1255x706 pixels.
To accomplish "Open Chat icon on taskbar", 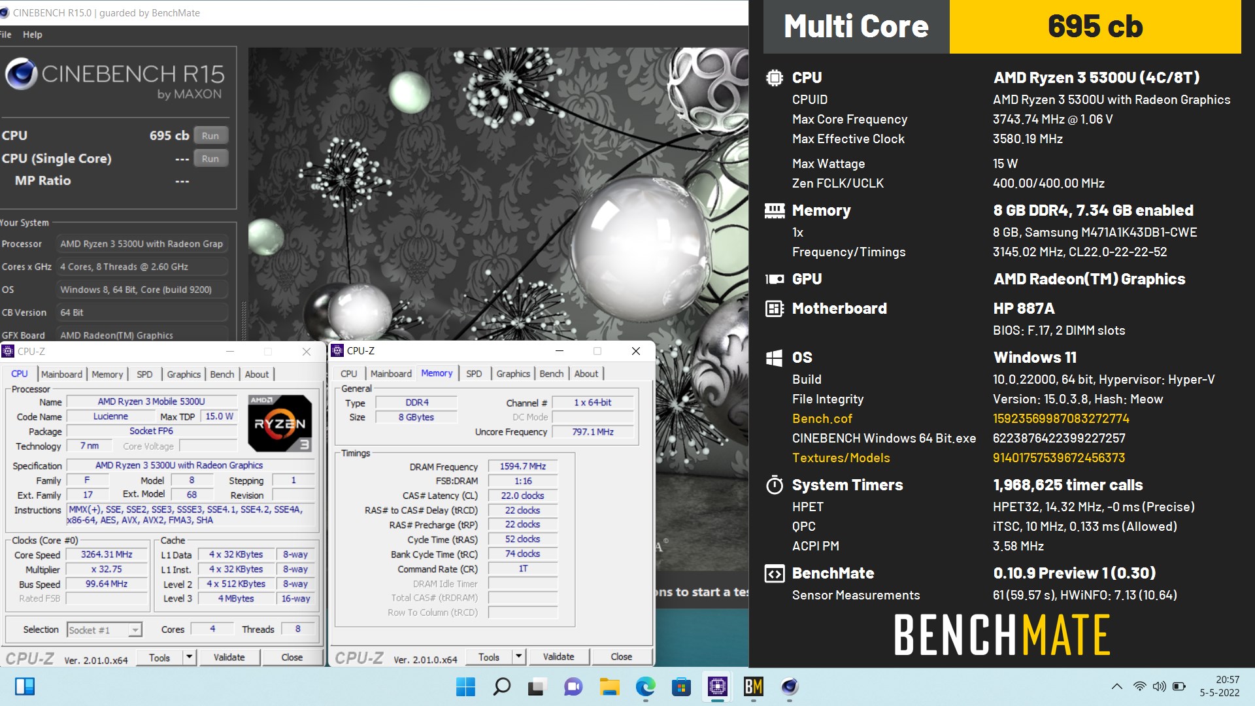I will coord(573,686).
